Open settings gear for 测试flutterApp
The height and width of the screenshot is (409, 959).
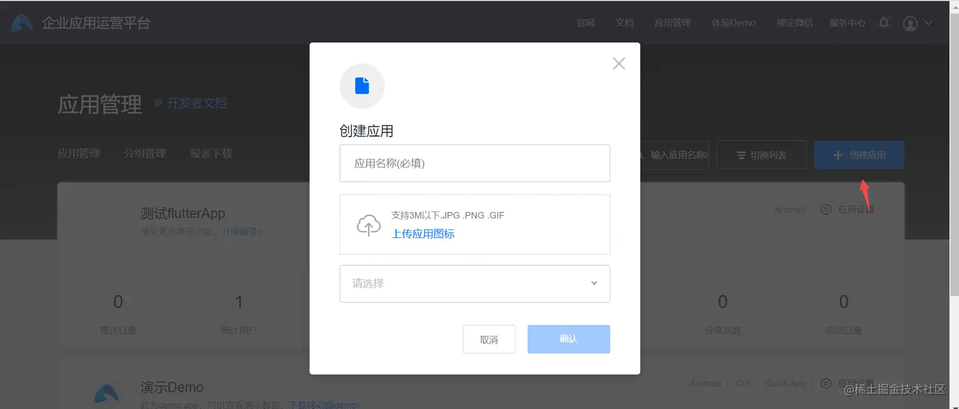pos(826,210)
